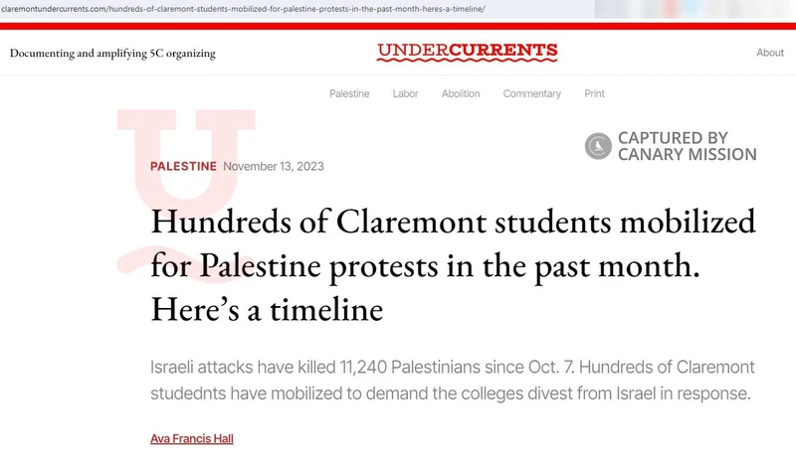Click the red bar above the header
The height and width of the screenshot is (459, 796).
[398, 25]
